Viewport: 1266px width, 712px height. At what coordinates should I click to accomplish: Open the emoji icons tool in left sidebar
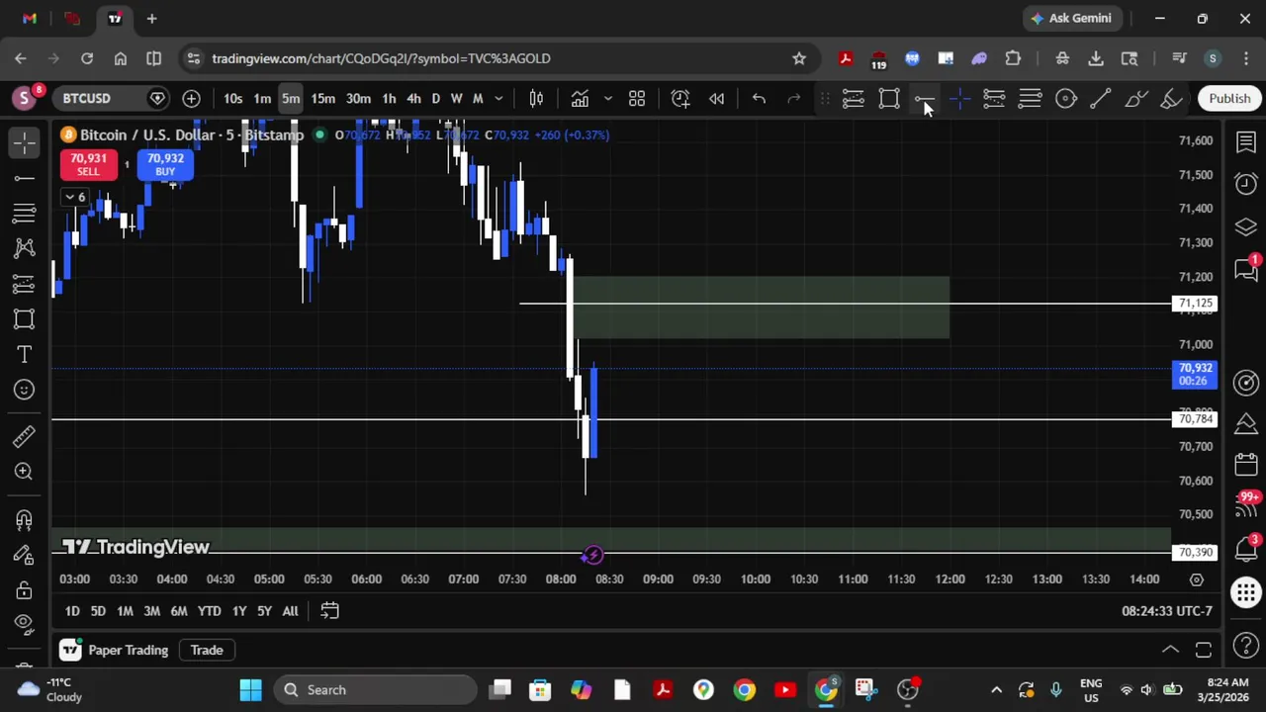(25, 390)
